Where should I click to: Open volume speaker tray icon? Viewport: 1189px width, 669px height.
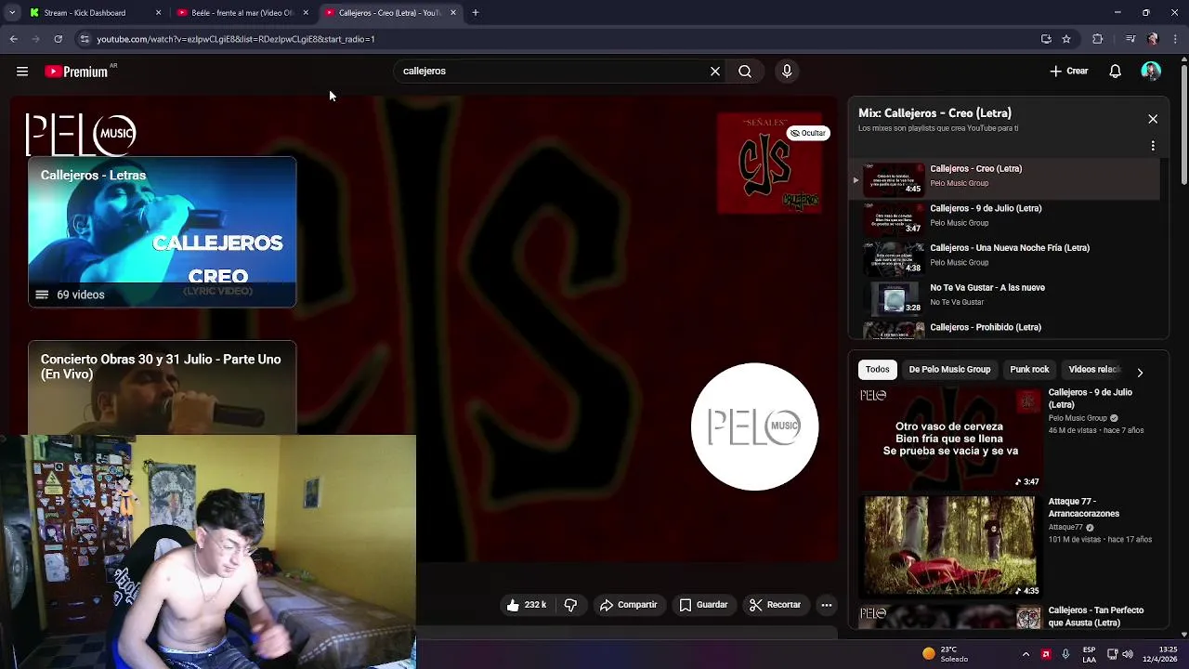[x=1128, y=654]
